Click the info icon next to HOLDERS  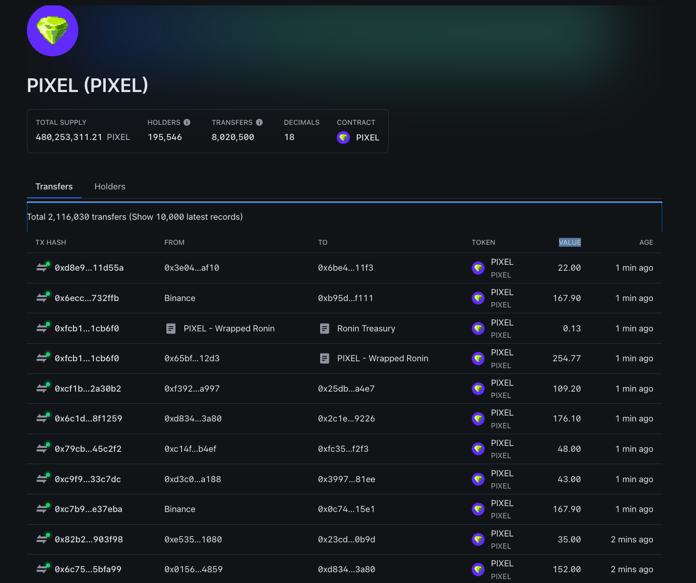point(187,122)
